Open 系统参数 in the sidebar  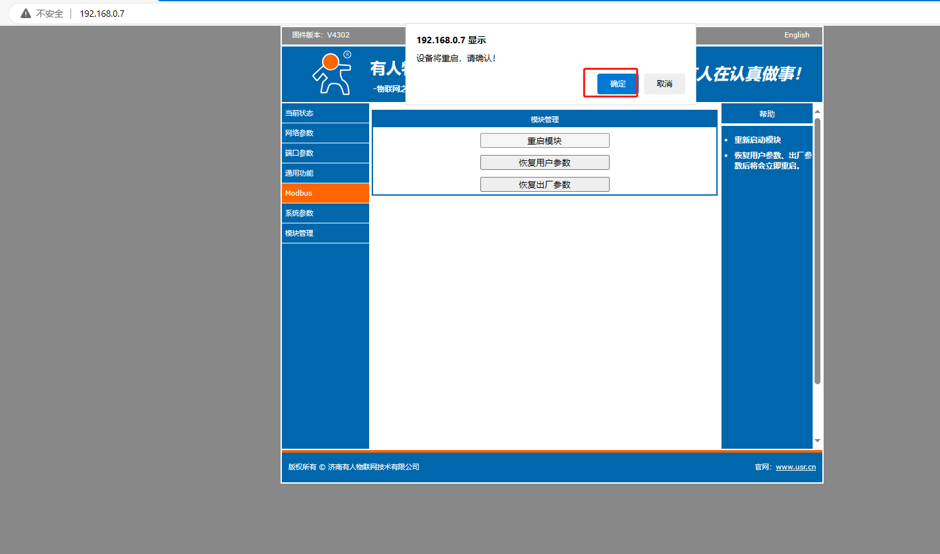325,213
